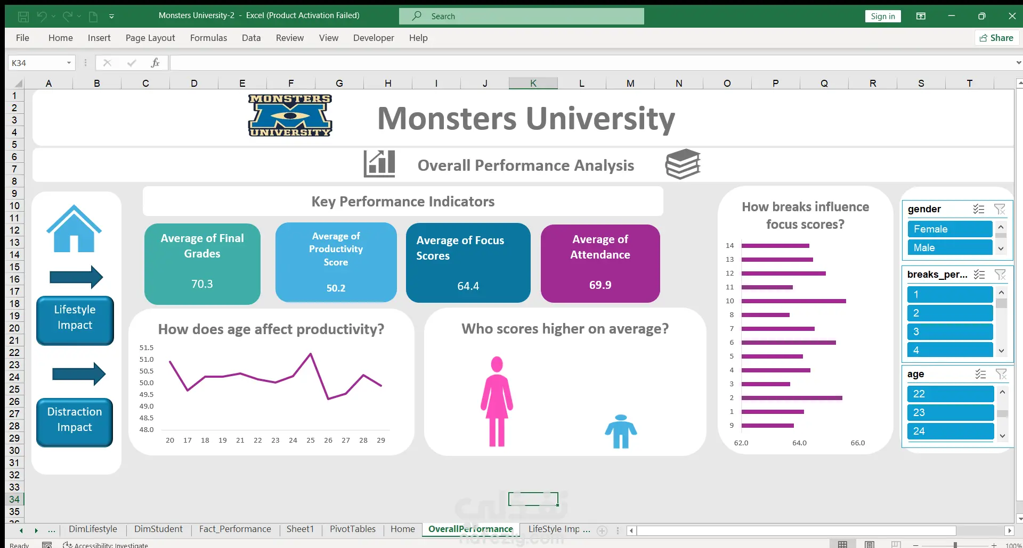Toggle value 1 in breaks_per slicer

(x=950, y=295)
